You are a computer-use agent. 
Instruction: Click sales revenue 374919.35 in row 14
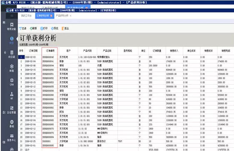(x=171, y=112)
